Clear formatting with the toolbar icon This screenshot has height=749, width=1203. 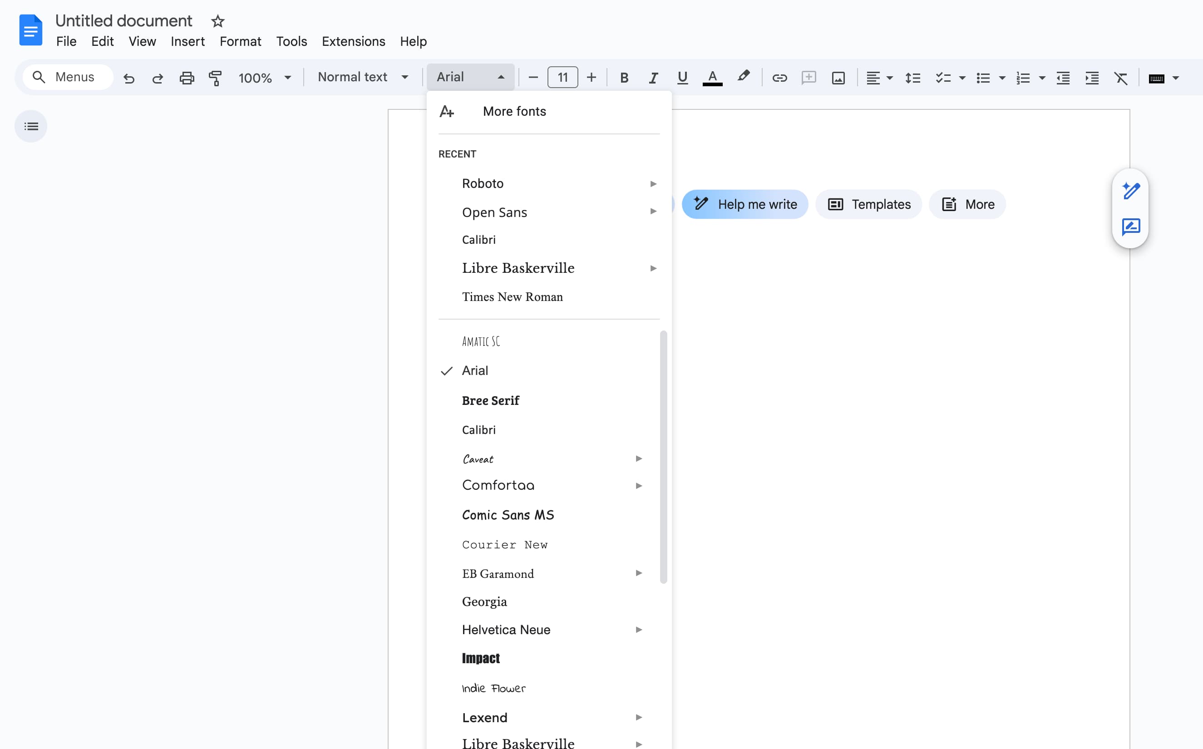tap(1121, 78)
